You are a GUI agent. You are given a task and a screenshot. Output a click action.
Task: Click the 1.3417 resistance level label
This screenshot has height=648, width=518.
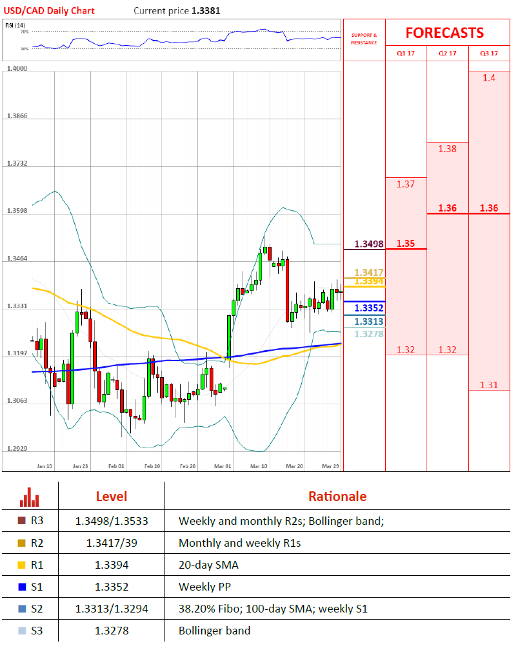point(369,272)
